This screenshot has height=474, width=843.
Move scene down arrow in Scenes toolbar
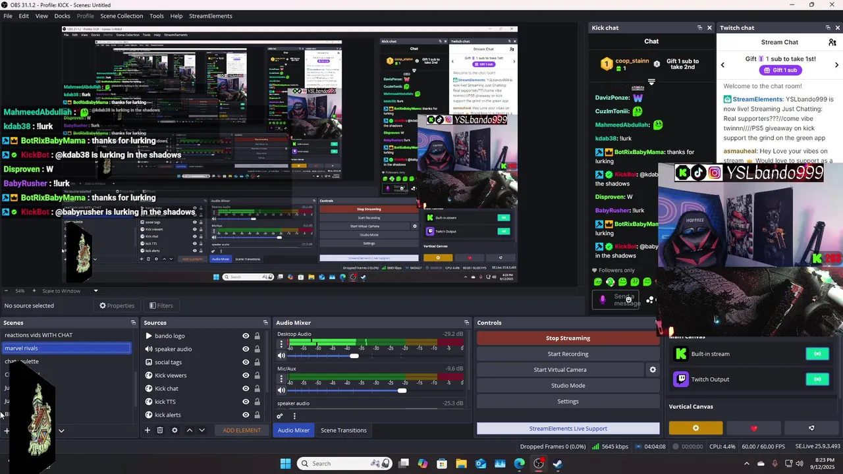coord(61,431)
